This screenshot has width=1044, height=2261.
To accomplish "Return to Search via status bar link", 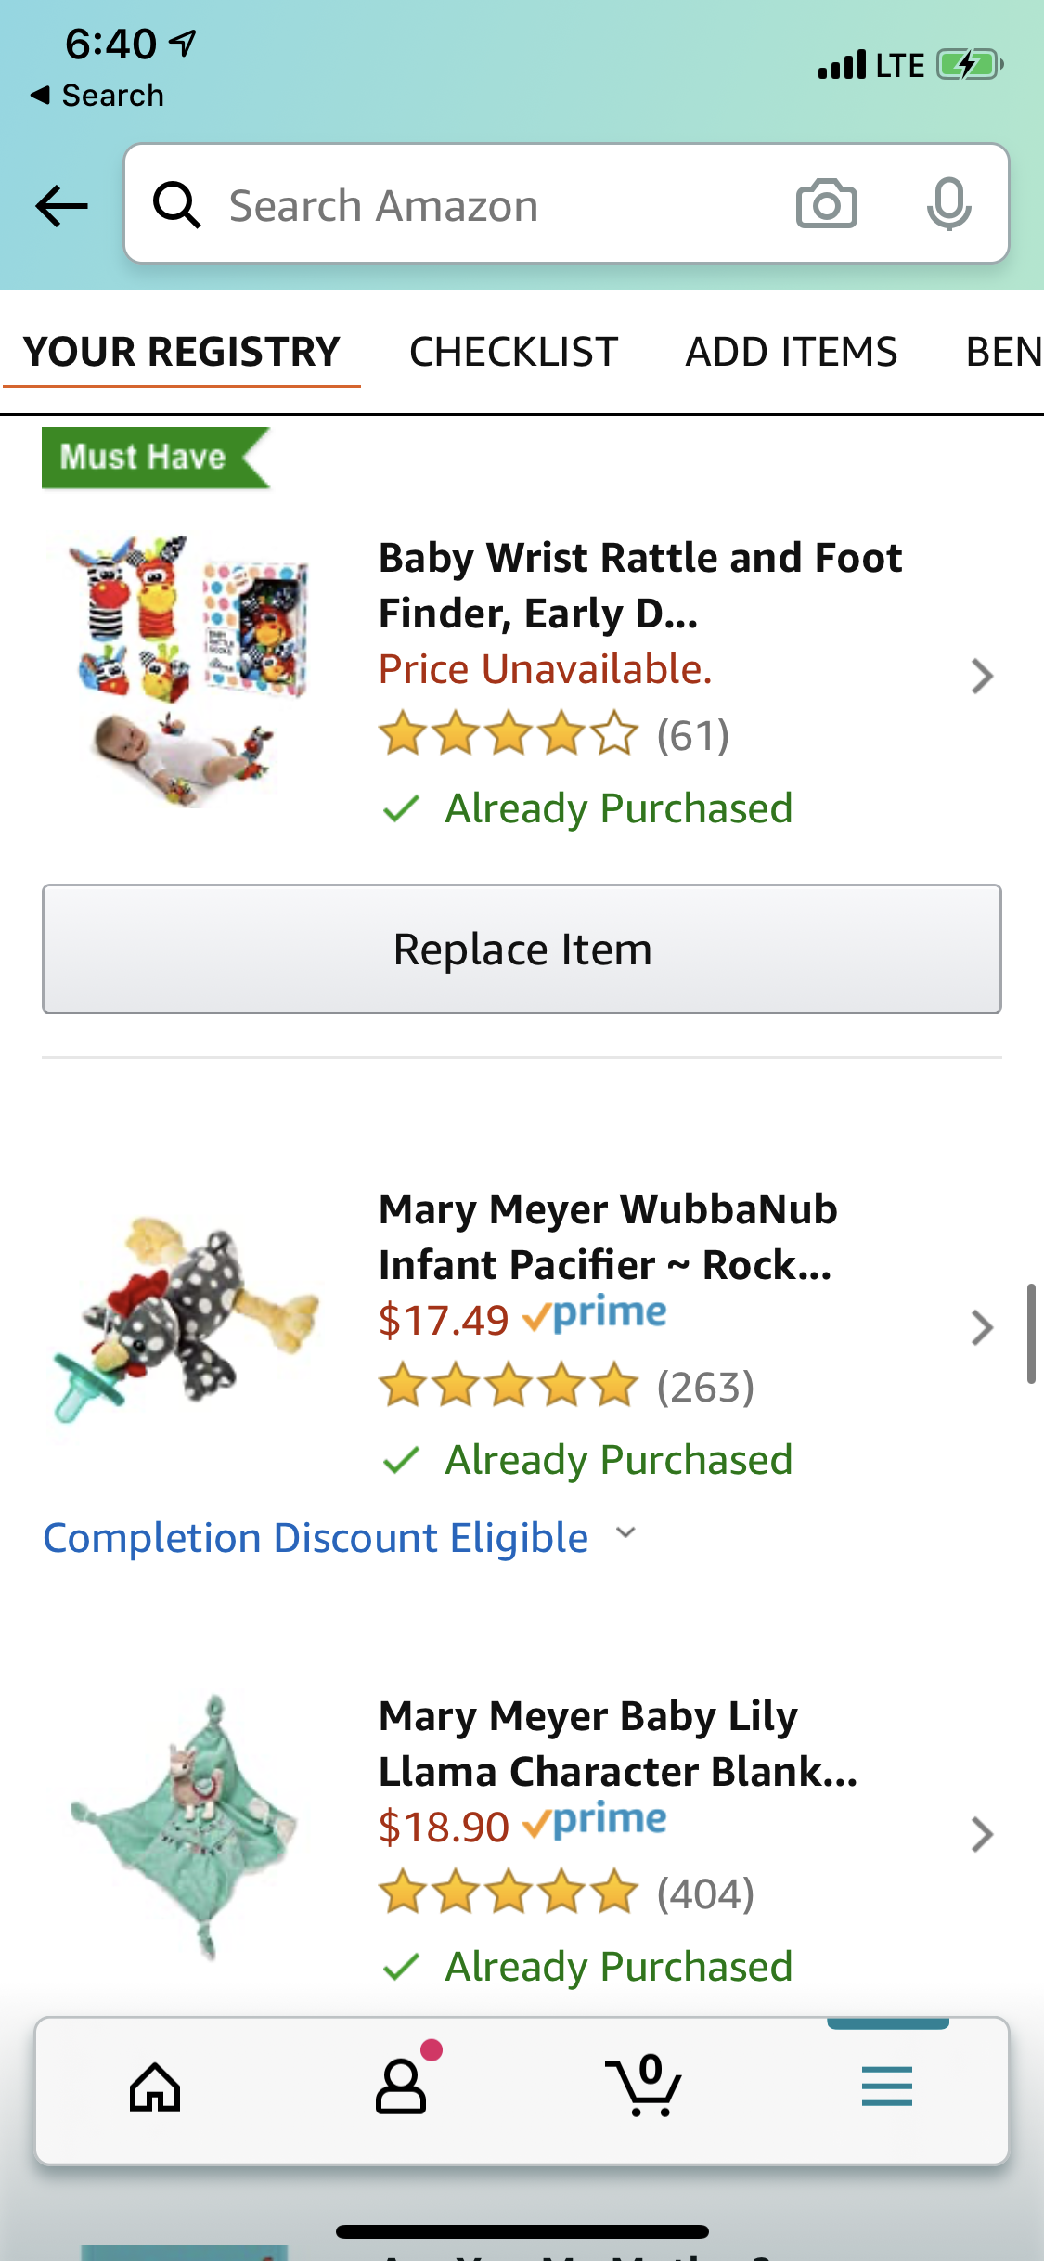I will point(98,96).
